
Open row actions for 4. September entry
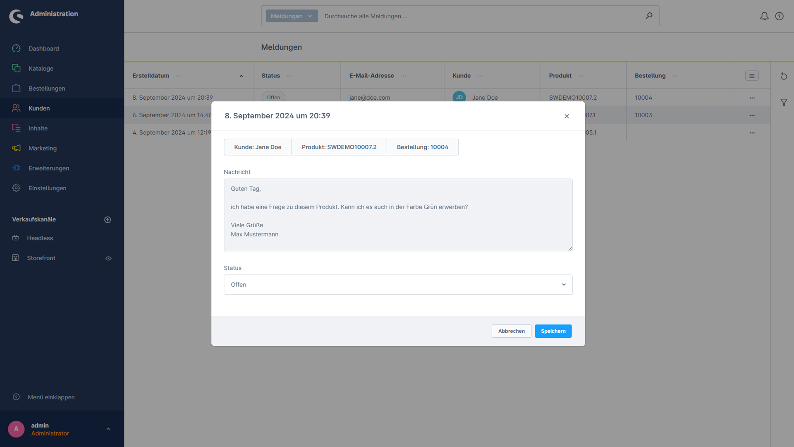(752, 133)
